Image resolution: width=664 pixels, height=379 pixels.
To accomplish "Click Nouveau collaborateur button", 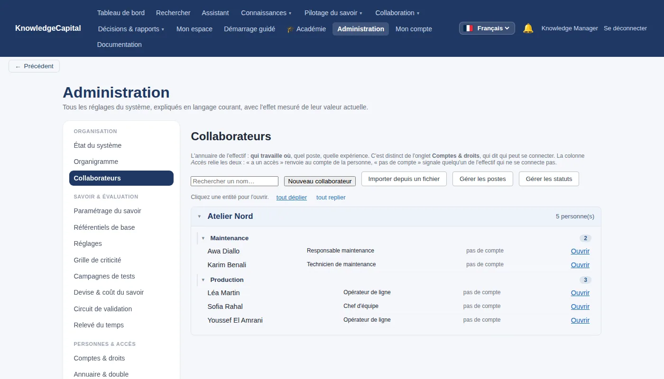I will (x=320, y=181).
